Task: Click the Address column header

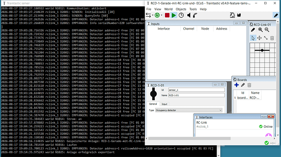Action: click(222, 28)
